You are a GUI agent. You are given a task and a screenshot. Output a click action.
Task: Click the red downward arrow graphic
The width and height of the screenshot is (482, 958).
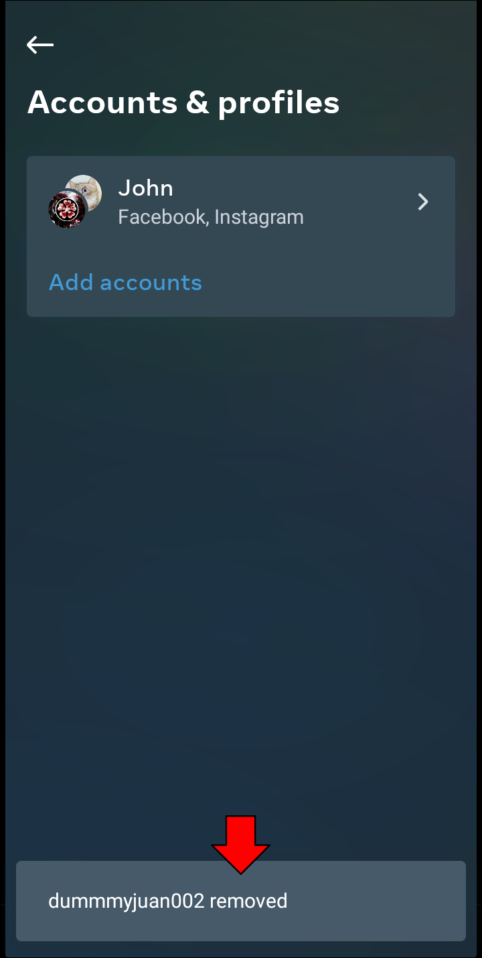(x=241, y=844)
